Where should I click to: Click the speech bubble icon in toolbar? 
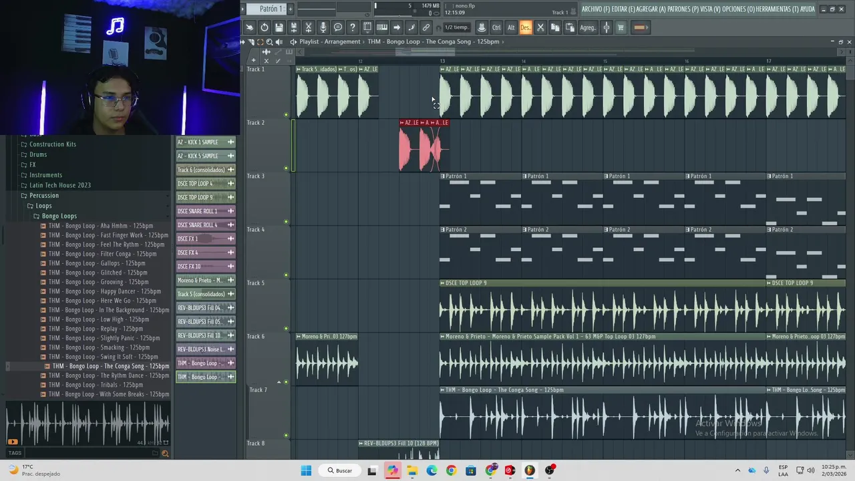point(338,27)
